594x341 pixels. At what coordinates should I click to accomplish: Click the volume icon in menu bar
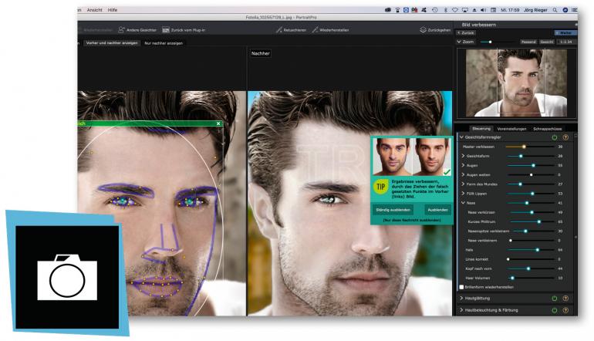484,10
